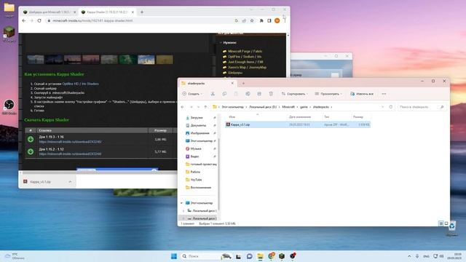Bookmark page with the star icon
The height and width of the screenshot is (262, 466).
(x=252, y=21)
